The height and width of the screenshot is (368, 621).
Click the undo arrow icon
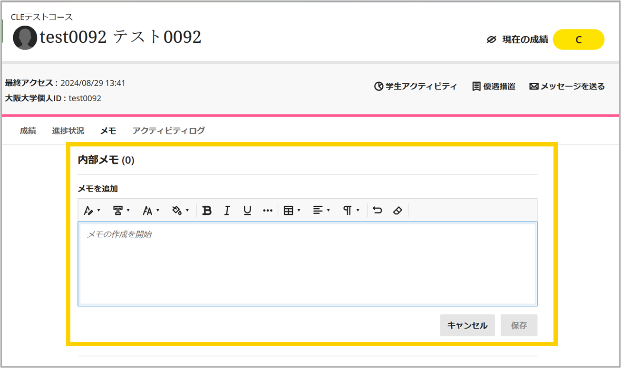pos(378,211)
